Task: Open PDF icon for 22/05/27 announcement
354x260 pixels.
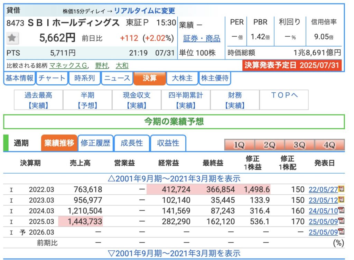Action: pos(341,188)
